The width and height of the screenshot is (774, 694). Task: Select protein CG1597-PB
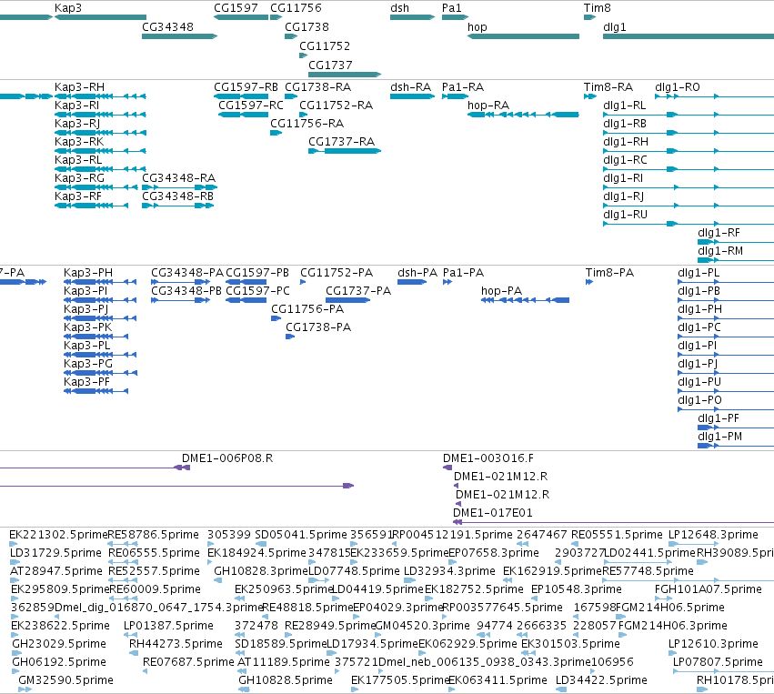coord(246,282)
